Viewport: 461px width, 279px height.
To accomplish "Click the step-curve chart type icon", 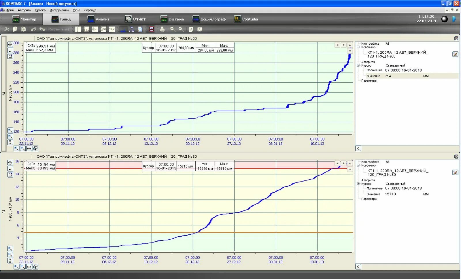I will tap(78, 29).
